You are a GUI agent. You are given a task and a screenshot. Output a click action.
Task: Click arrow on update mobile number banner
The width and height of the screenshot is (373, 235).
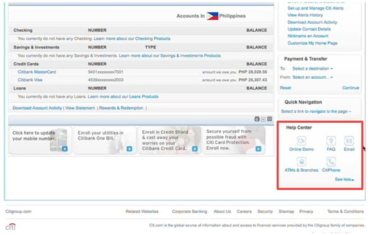point(65,149)
